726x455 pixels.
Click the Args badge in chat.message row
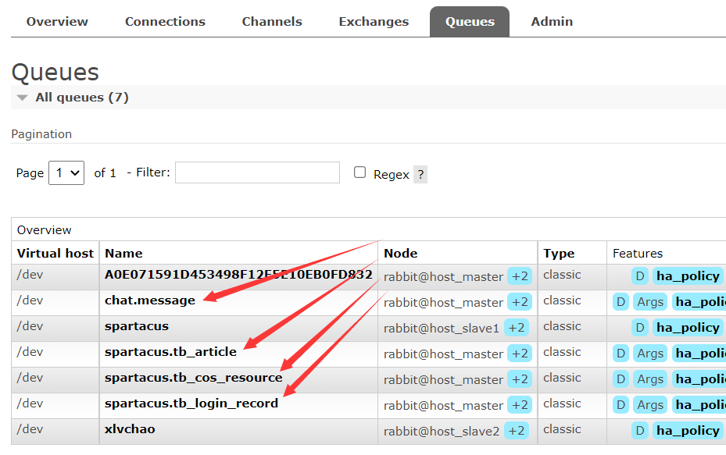[x=650, y=302]
